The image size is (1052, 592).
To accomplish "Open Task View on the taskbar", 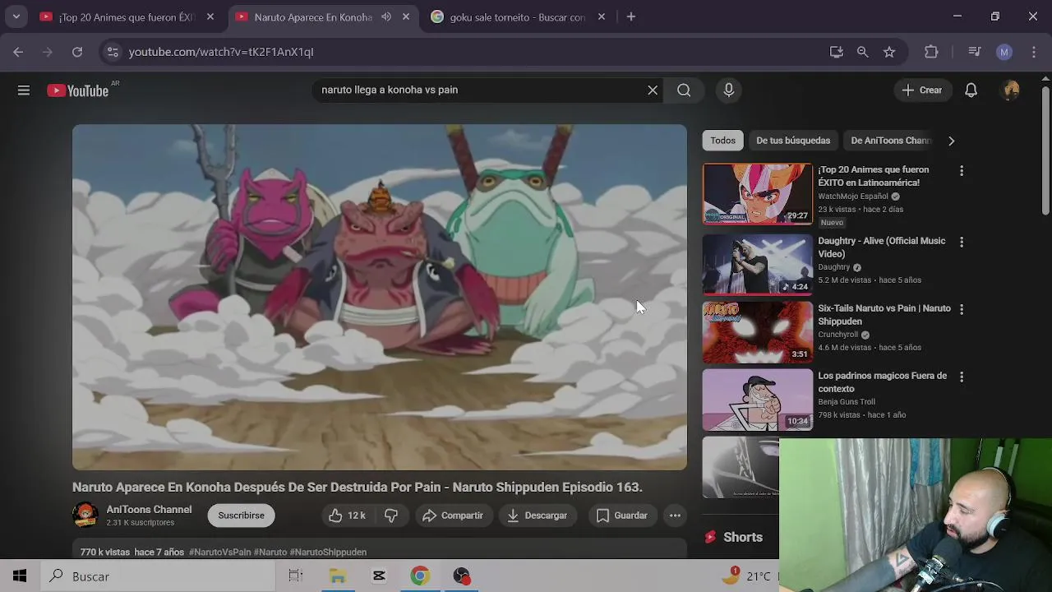I will [x=296, y=576].
